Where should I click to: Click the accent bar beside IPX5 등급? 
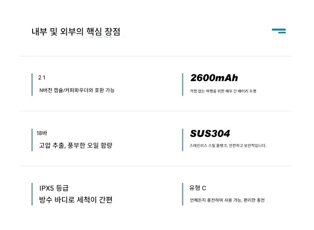click(32, 194)
